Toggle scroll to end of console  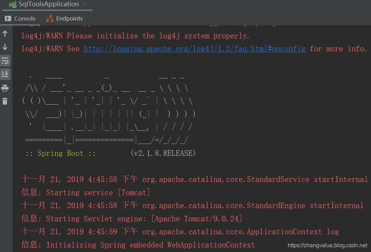tap(5, 74)
